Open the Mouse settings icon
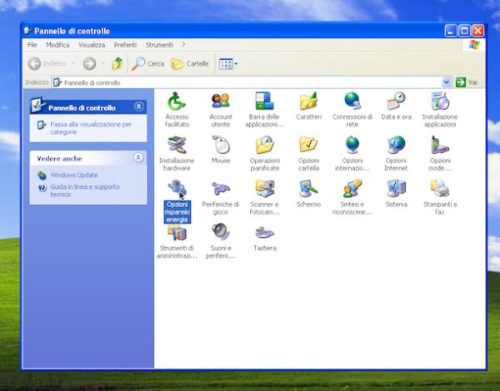The width and height of the screenshot is (500, 391). coord(221,146)
